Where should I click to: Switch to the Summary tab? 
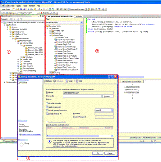click(x=79, y=16)
